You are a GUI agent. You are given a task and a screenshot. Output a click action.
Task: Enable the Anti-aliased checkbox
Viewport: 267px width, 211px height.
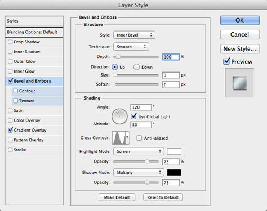click(x=139, y=138)
